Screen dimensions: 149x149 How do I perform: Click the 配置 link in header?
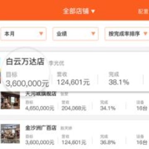(144, 12)
